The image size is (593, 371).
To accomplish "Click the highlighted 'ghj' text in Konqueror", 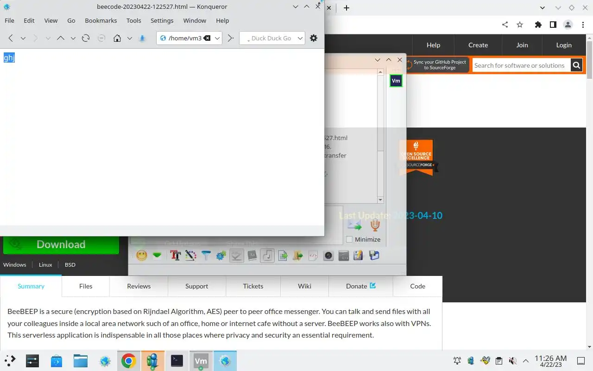I will [9, 58].
